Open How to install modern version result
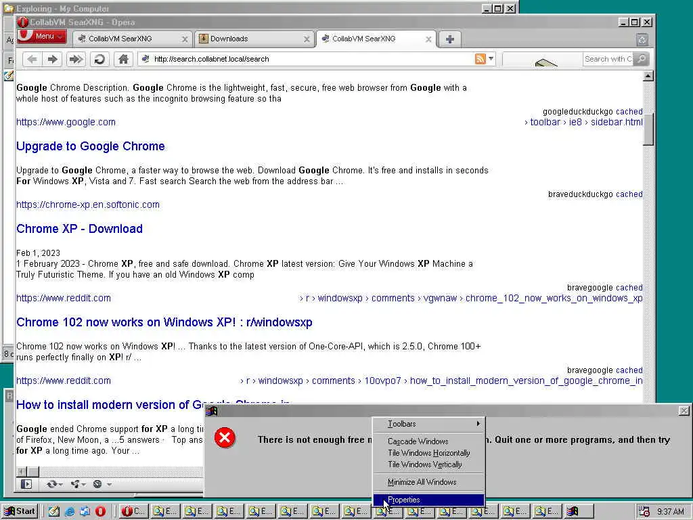693x520 pixels. [x=110, y=405]
